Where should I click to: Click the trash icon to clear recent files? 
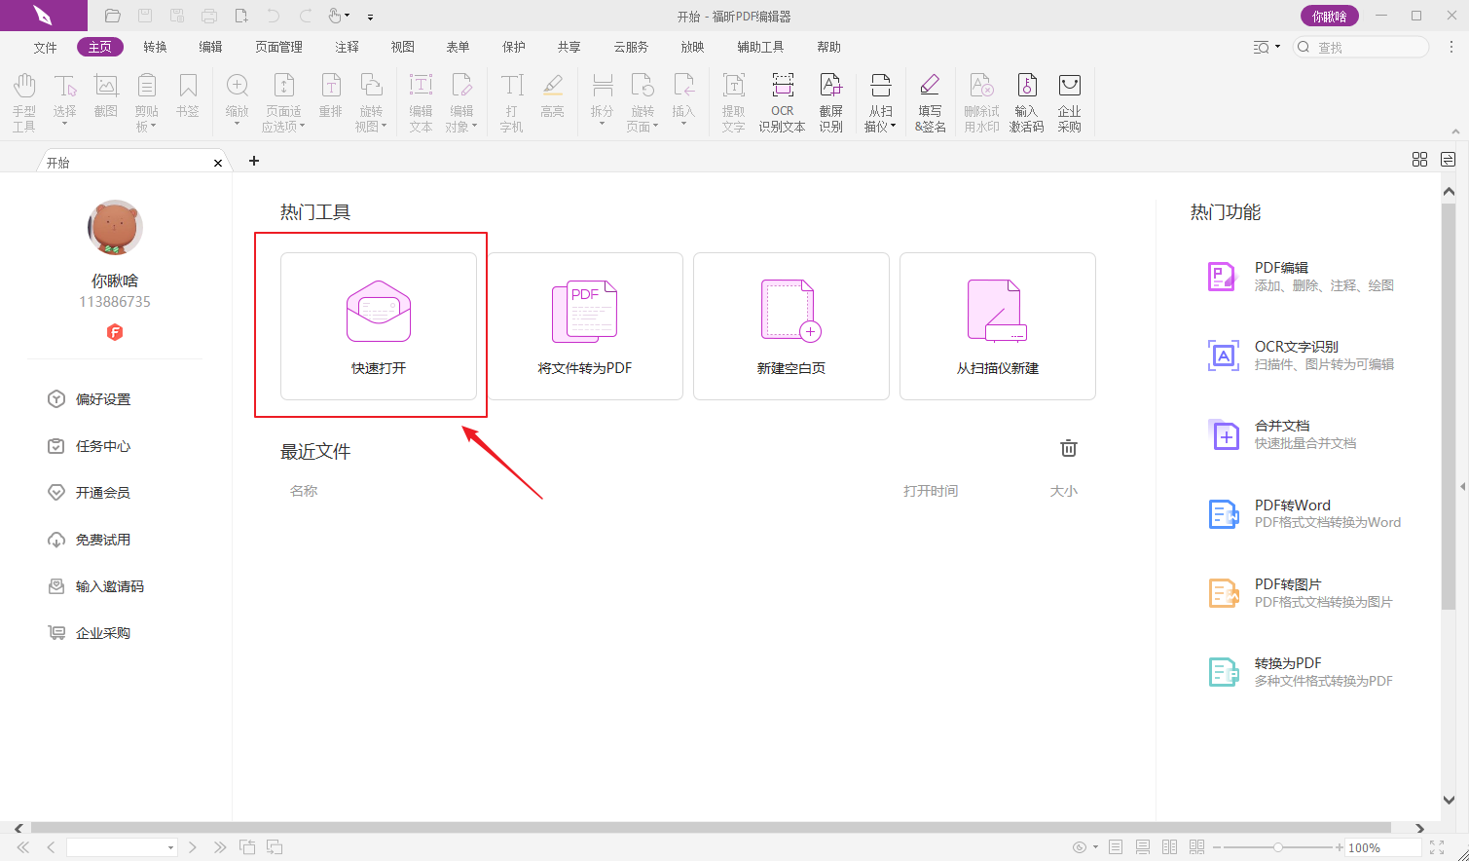click(1068, 448)
